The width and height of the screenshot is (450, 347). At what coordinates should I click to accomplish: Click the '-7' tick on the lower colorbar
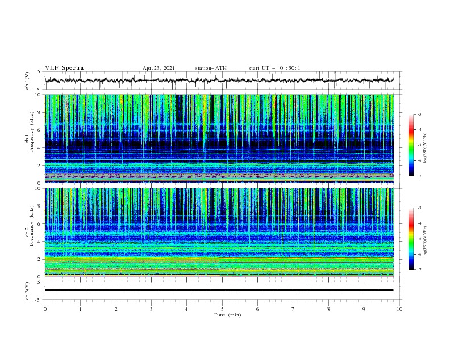(419, 270)
